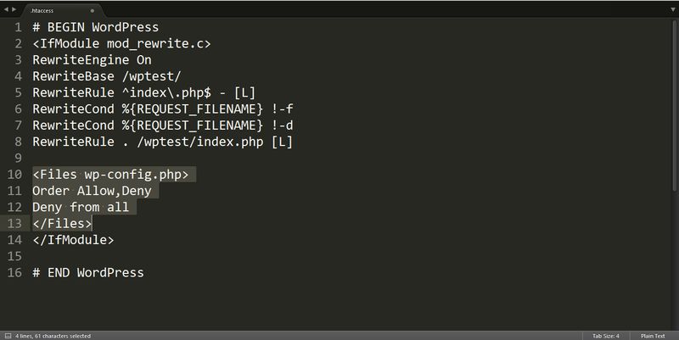The image size is (679, 340).
Task: Place cursor at end of </IfModule> line
Action: point(115,240)
